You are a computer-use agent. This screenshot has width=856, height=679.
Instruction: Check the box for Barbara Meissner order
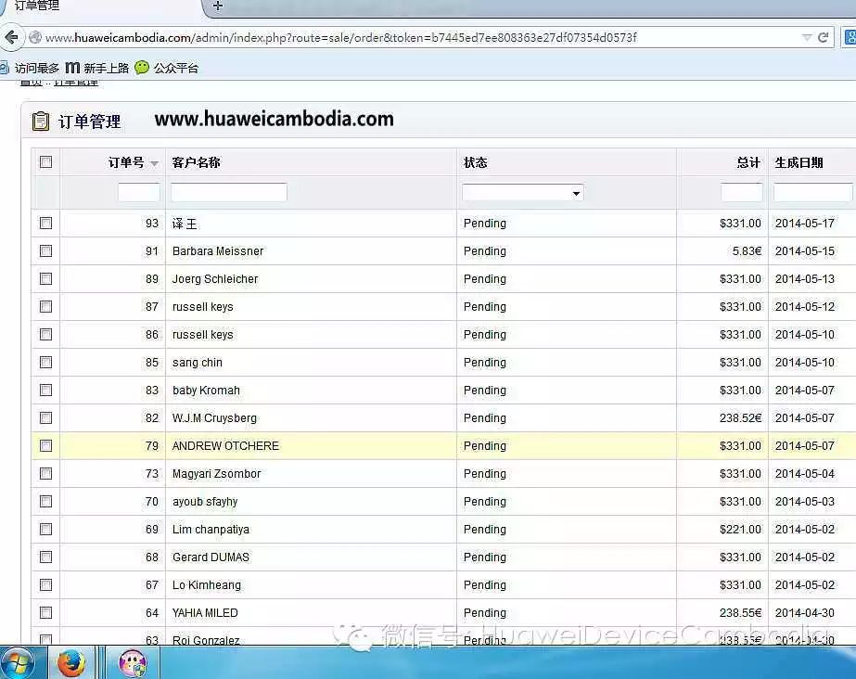[x=45, y=250]
